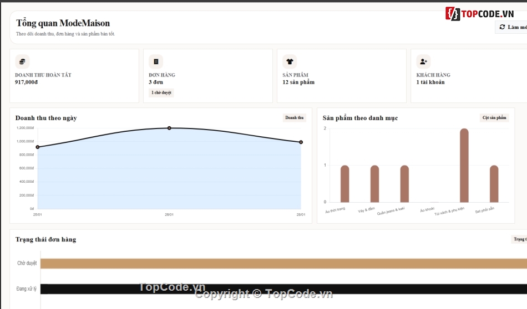Click the Theo dõi doanh thu subtitle

click(65, 34)
